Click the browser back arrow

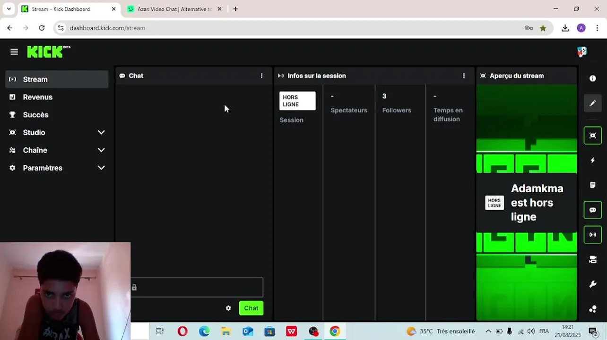(x=10, y=28)
